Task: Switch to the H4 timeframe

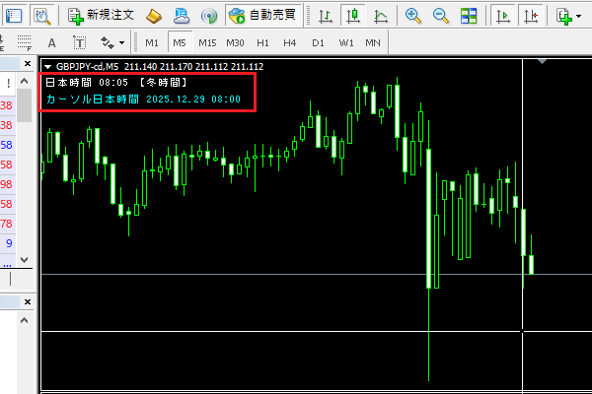Action: click(289, 43)
